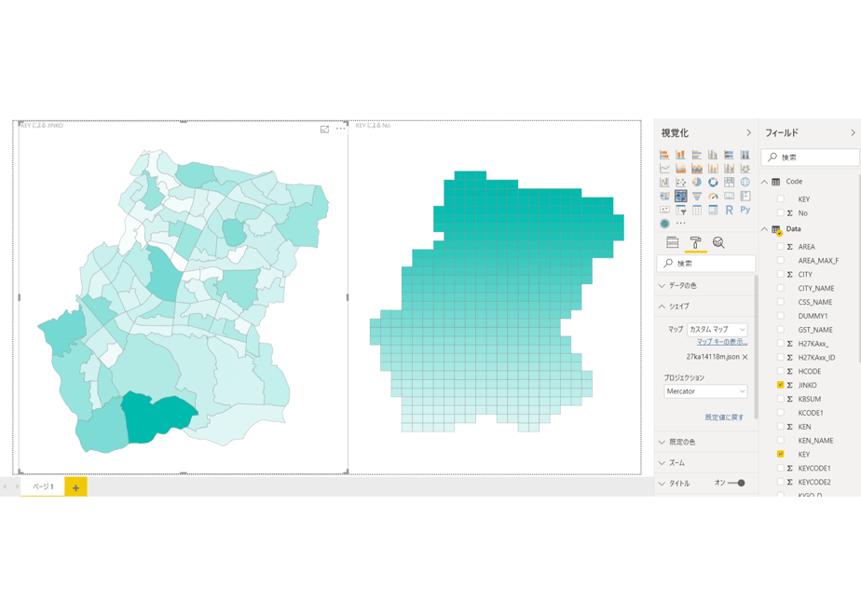Remove 27ka14118m.json with the X button
The image size is (861, 615).
coord(745,357)
